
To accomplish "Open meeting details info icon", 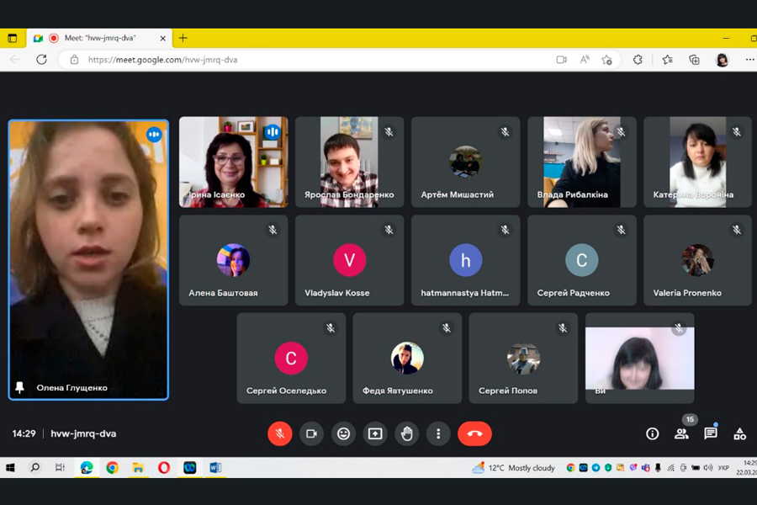I will point(652,433).
